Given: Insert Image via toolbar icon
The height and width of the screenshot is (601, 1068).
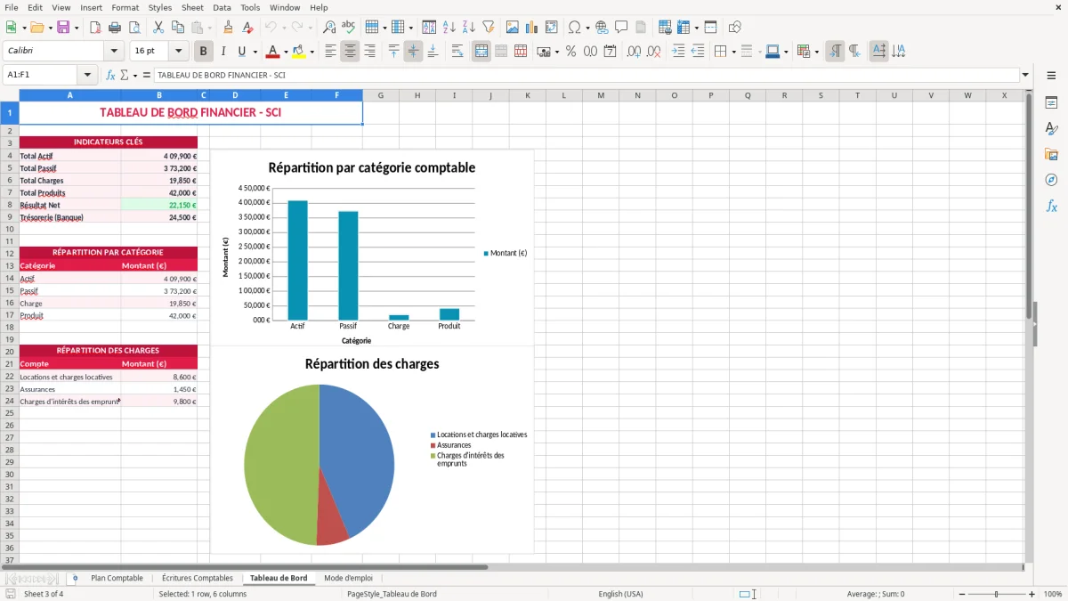Looking at the screenshot, I should pyautogui.click(x=513, y=28).
